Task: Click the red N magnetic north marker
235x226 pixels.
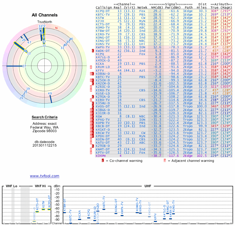Action: tap(56, 28)
